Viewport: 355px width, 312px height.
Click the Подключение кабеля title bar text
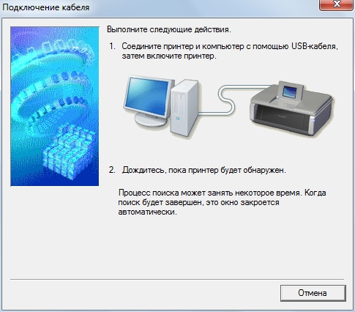pyautogui.click(x=46, y=7)
